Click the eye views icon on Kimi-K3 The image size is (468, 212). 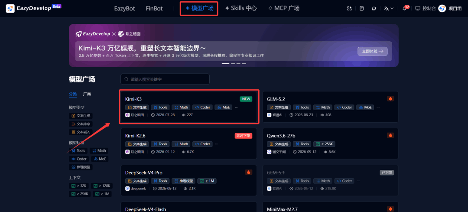click(184, 114)
